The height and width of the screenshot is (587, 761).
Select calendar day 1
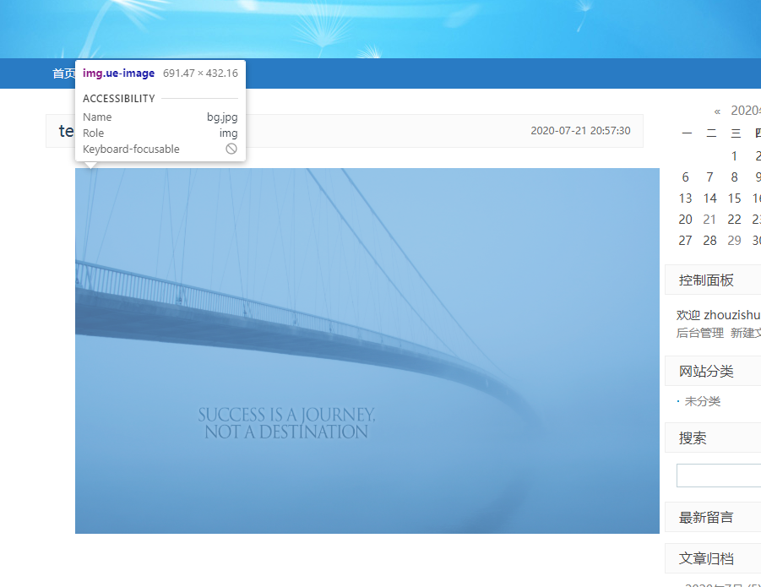point(734,156)
